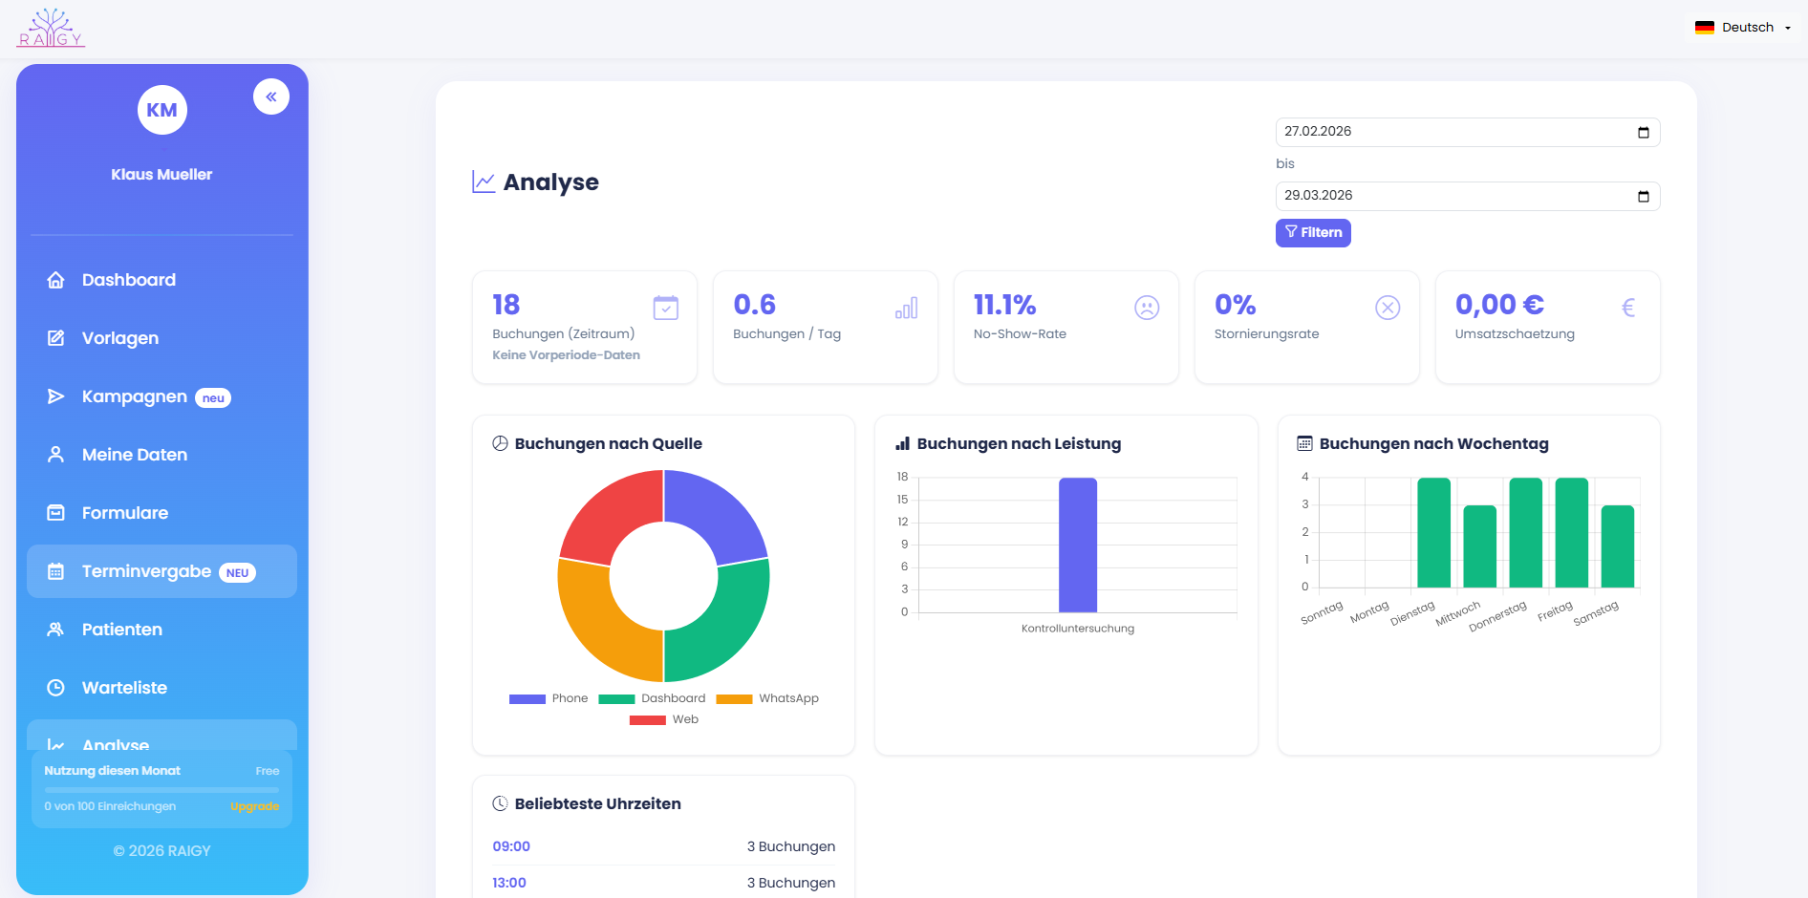Switch to the Patienten section
1808x898 pixels.
coord(120,629)
